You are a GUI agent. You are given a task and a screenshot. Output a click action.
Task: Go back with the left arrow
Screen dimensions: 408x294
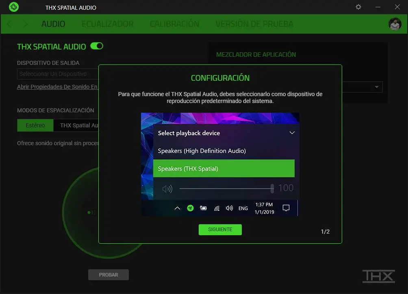click(x=10, y=24)
